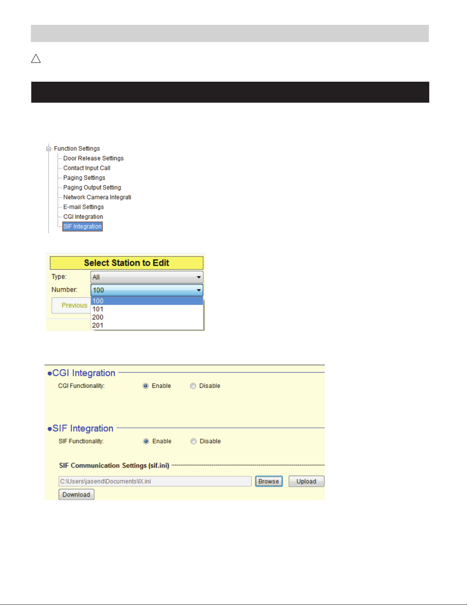This screenshot has width=467, height=605.
Task: Click the SIF Communication Settings (sif.ini) label
Action: tap(114, 466)
